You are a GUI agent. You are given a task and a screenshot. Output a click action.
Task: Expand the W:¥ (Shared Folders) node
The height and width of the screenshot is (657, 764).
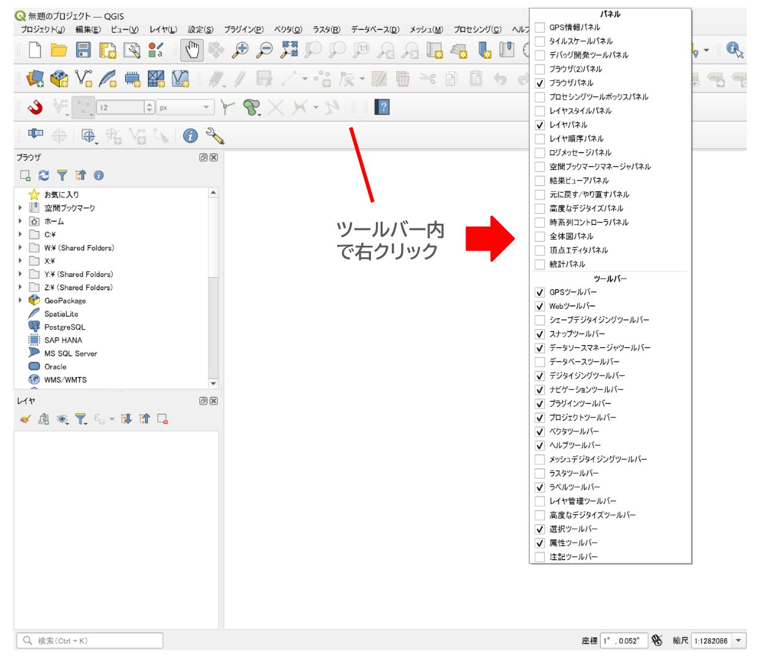pyautogui.click(x=20, y=248)
